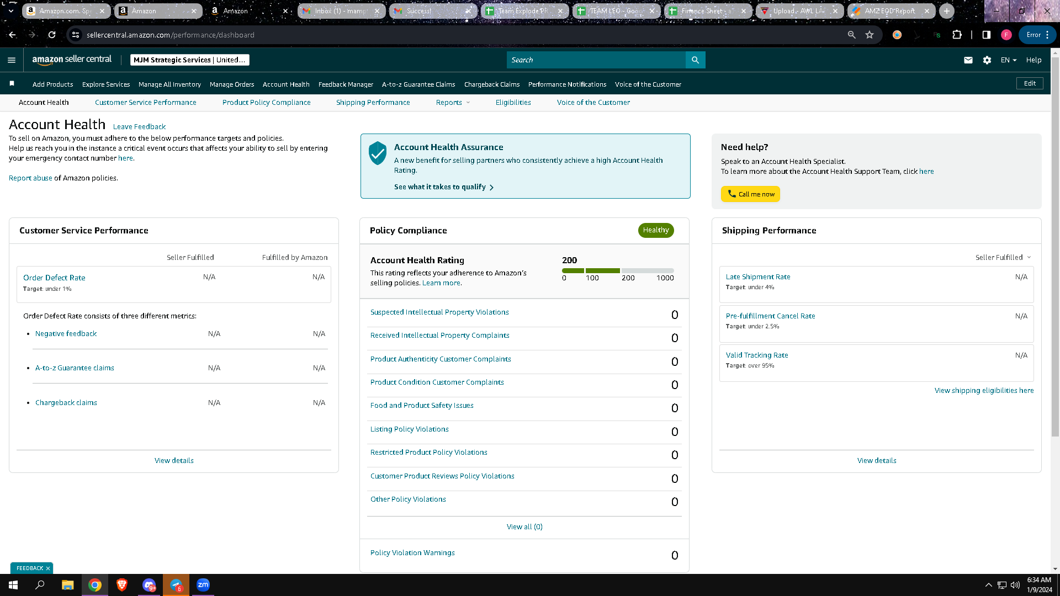Open a new browser tab
This screenshot has width=1060, height=596.
tap(947, 11)
